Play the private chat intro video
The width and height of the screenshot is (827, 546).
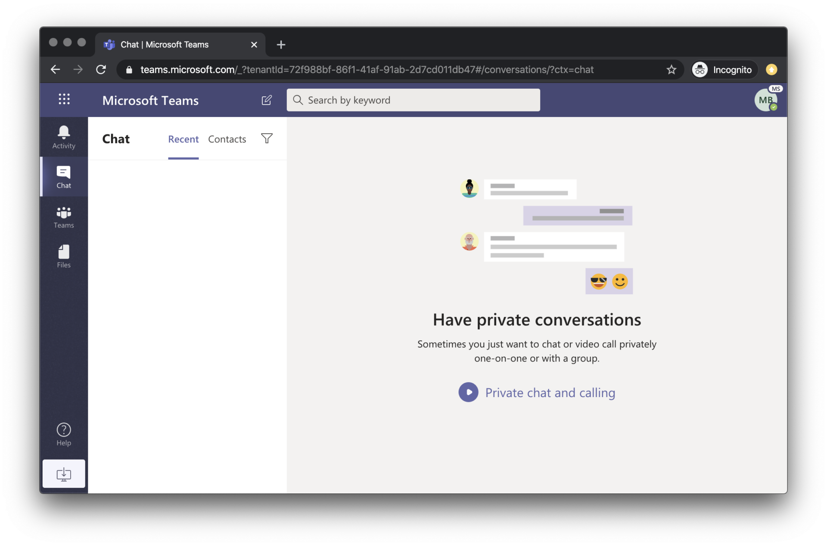coord(468,392)
